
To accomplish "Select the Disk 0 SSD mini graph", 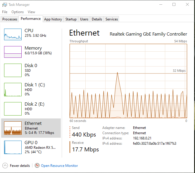I will pyautogui.click(x=13, y=70).
